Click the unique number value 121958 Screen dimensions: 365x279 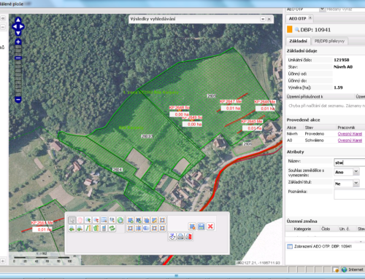pyautogui.click(x=342, y=60)
